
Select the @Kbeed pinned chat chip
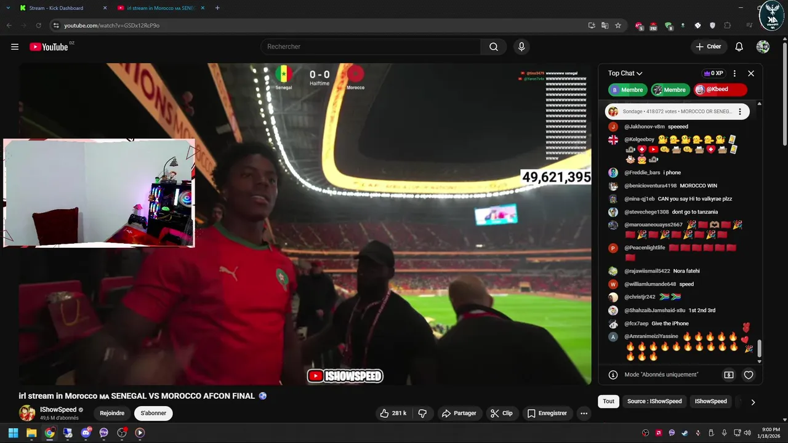tap(720, 90)
